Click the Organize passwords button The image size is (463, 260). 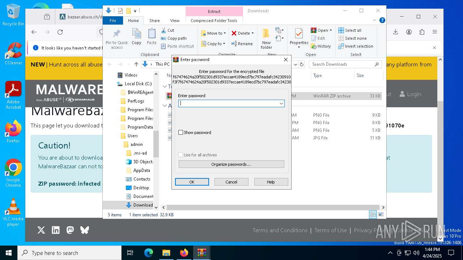pos(231,164)
